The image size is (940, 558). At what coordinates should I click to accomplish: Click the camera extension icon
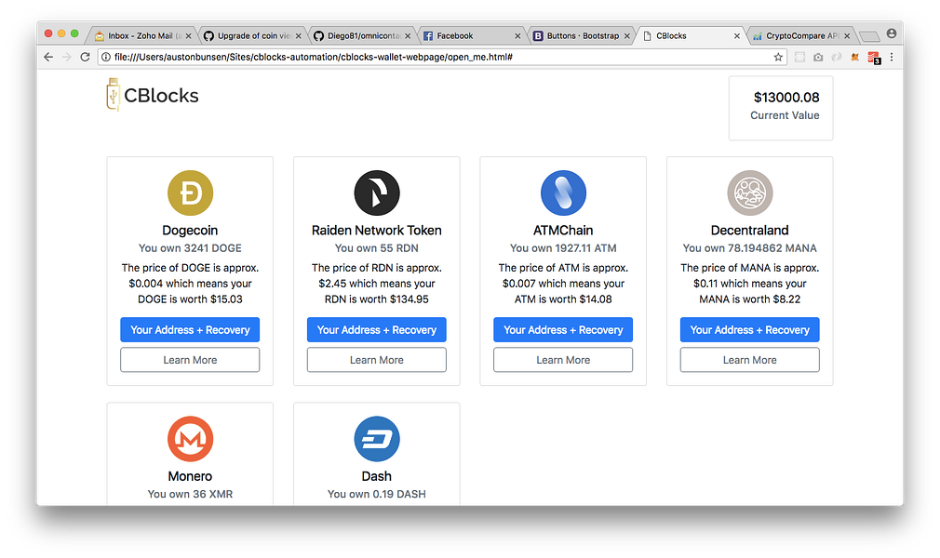click(x=818, y=57)
